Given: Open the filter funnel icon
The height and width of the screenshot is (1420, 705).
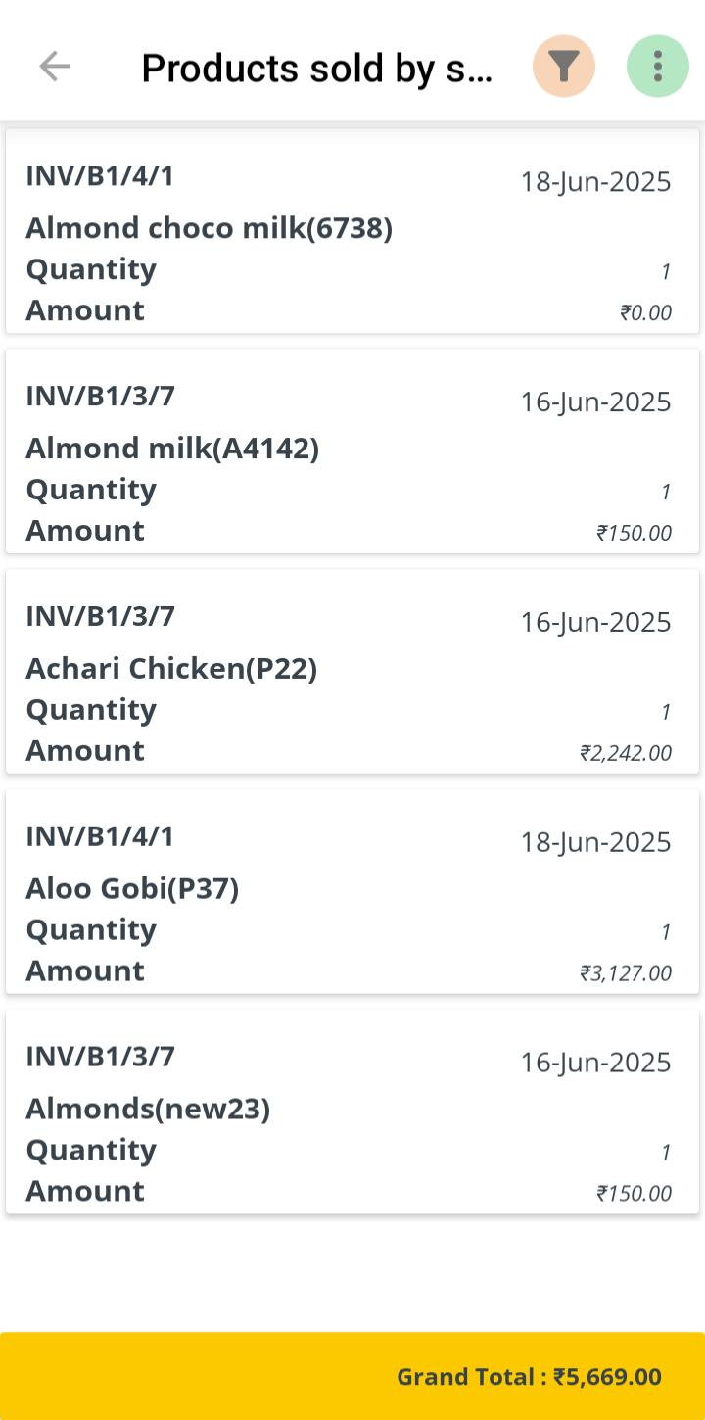Looking at the screenshot, I should point(563,67).
